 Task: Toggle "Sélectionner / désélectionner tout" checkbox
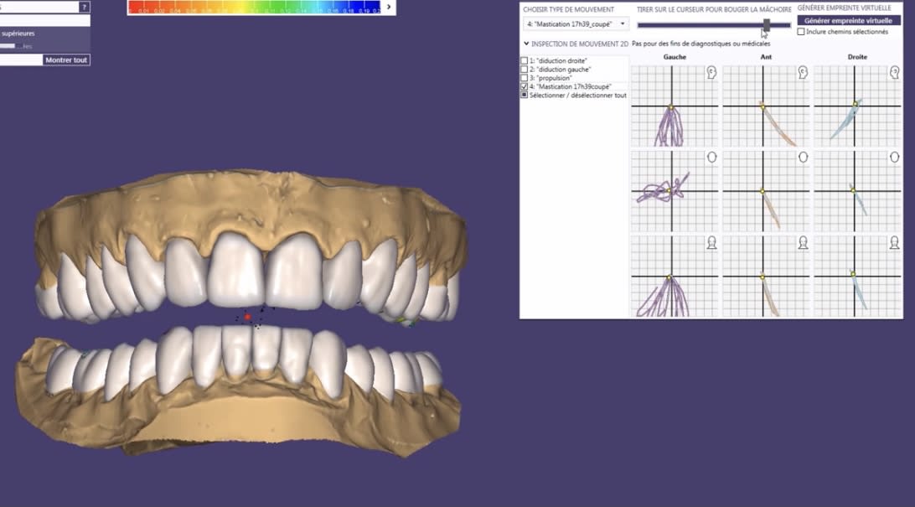pyautogui.click(x=525, y=95)
